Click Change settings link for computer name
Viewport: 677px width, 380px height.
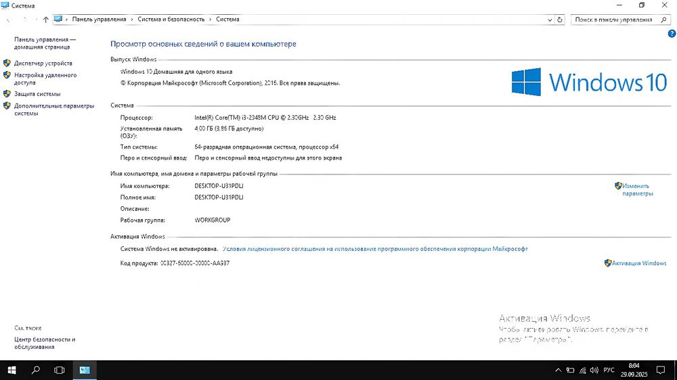pos(638,190)
